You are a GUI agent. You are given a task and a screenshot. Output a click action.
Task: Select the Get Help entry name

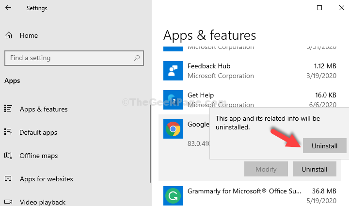pyautogui.click(x=201, y=95)
